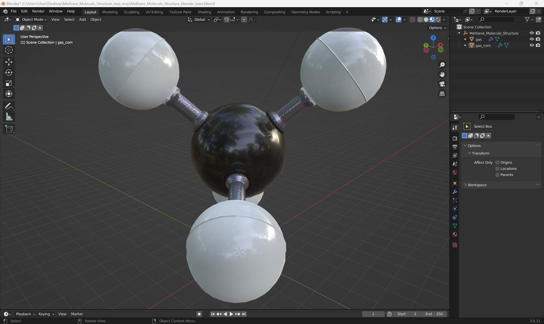Hide gas_com object with eye icon
The image size is (544, 324).
tap(531, 45)
